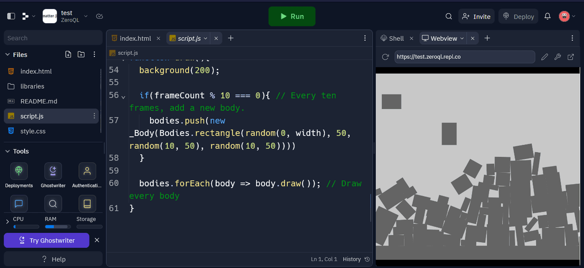The height and width of the screenshot is (268, 584).
Task: Open the test repl name dropdown
Action: click(x=85, y=16)
